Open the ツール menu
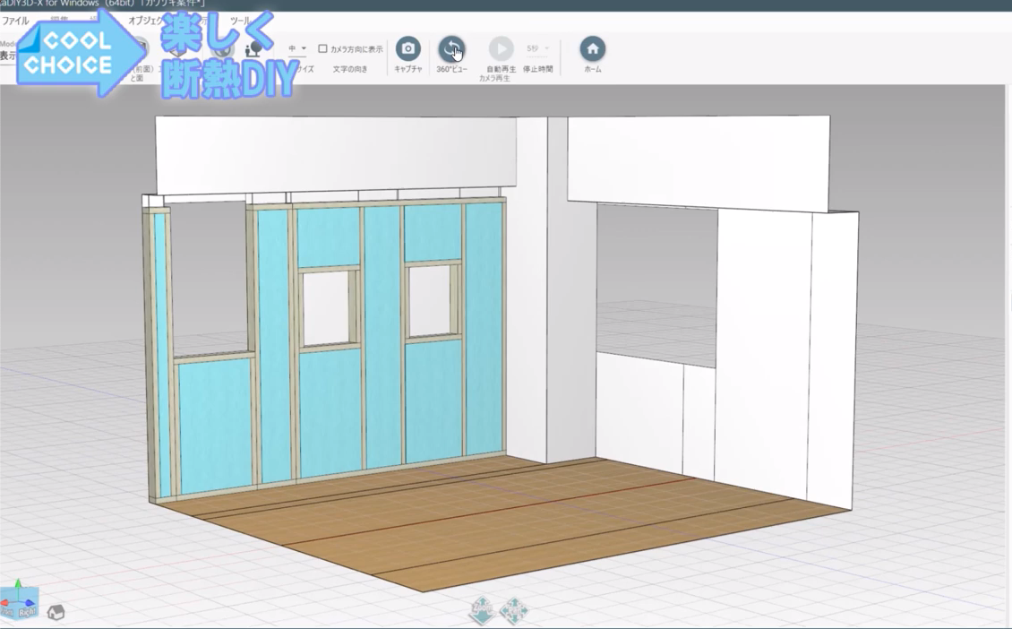The image size is (1012, 629). [238, 22]
